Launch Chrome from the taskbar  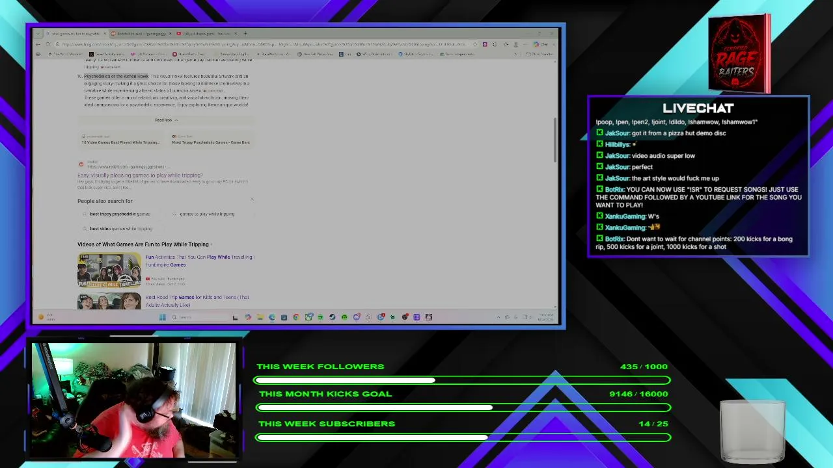pos(296,317)
